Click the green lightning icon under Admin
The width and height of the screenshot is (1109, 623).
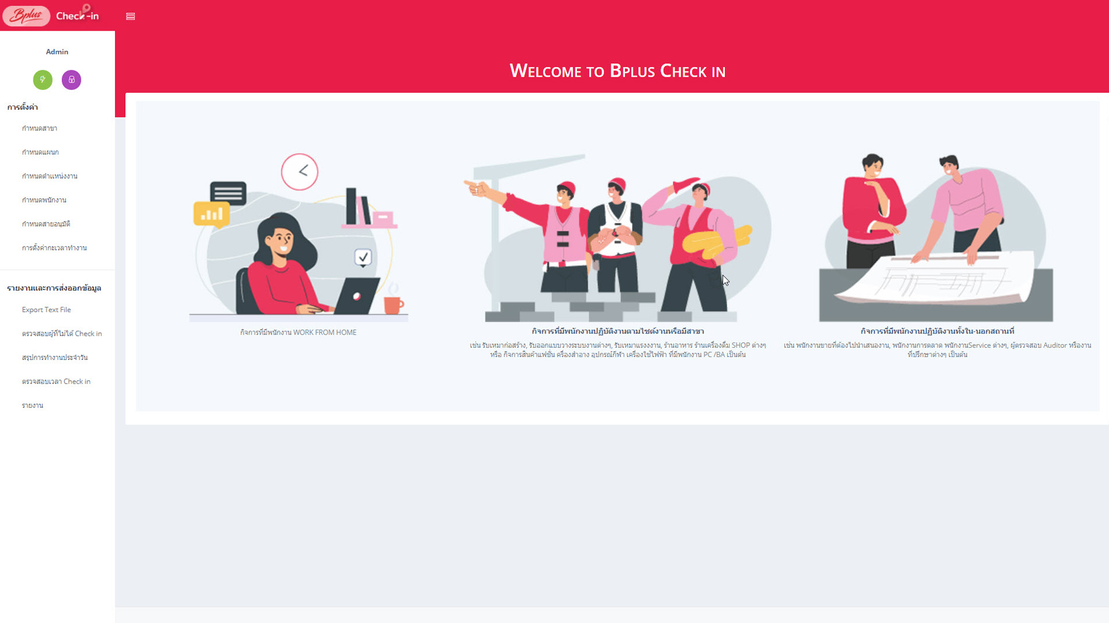(x=43, y=80)
